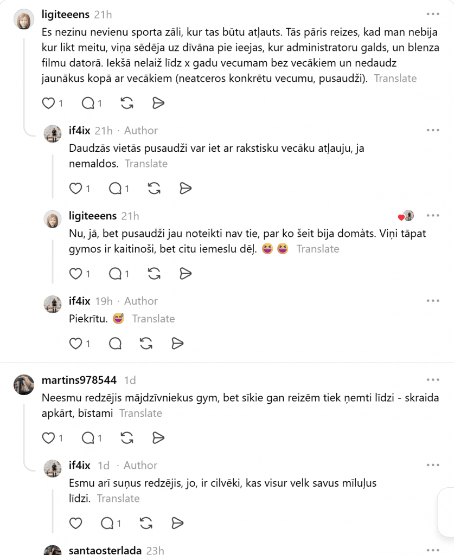Send if4ix's 'Esmu arī suņus' comment
454x555 pixels.
click(x=177, y=523)
